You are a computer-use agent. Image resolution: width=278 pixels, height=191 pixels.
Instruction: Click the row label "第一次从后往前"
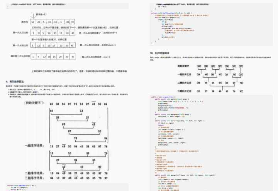click(x=20, y=33)
